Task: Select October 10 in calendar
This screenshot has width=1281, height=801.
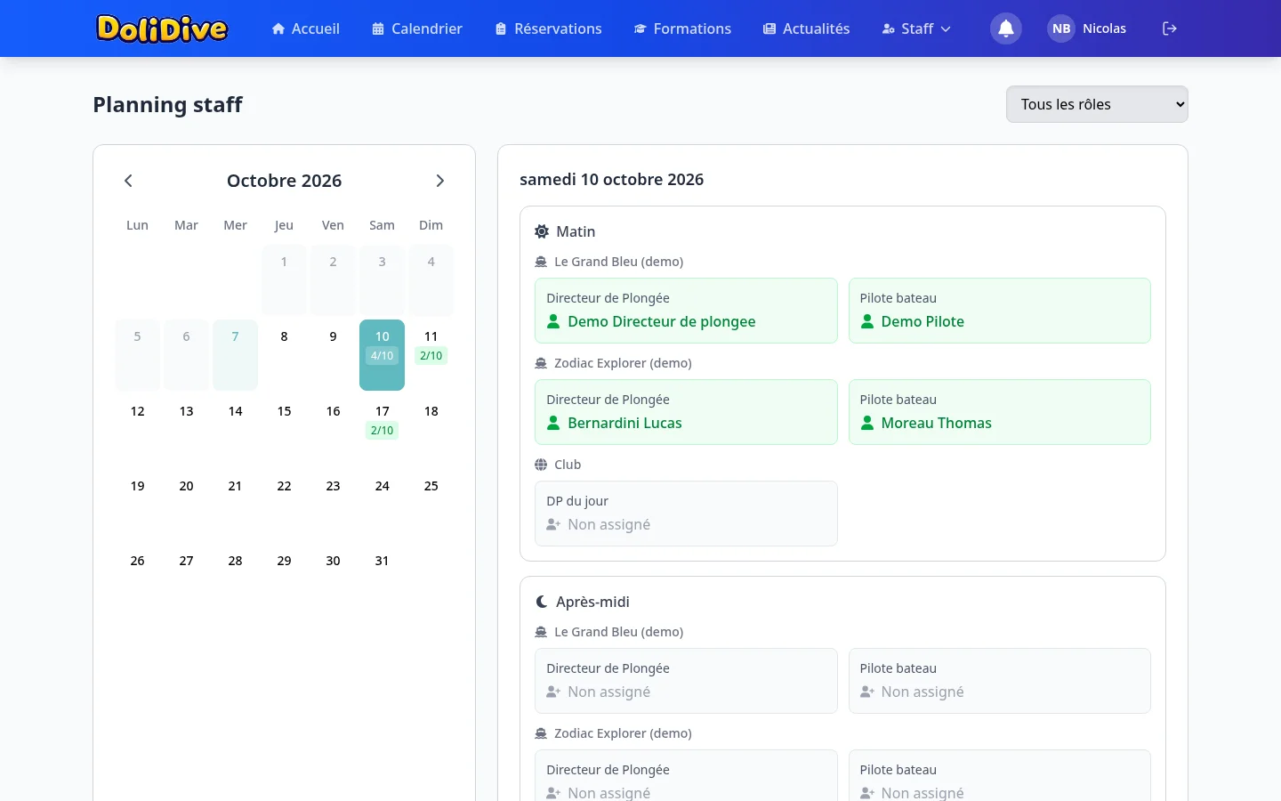Action: point(382,355)
